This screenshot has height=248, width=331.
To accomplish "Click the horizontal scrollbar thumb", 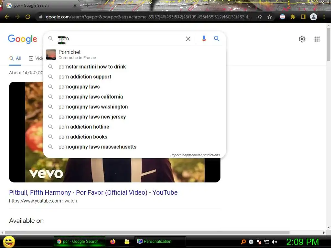I will tap(147, 232).
